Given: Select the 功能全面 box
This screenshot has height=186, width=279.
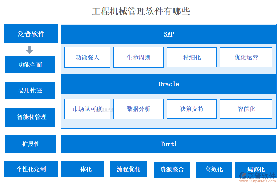Looking at the screenshot, I should coord(30,64).
